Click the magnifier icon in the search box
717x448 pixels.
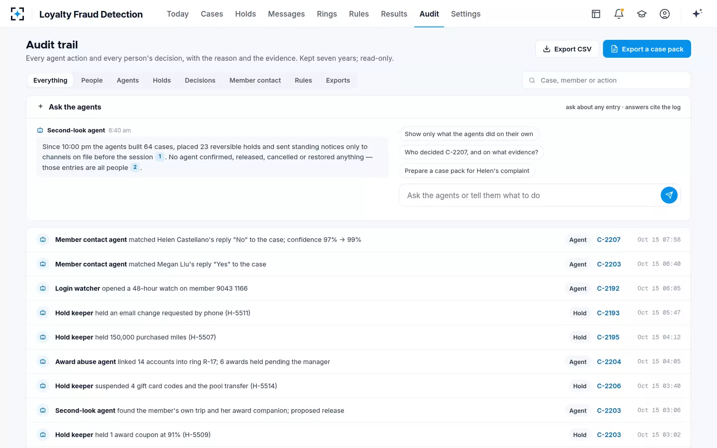point(532,80)
